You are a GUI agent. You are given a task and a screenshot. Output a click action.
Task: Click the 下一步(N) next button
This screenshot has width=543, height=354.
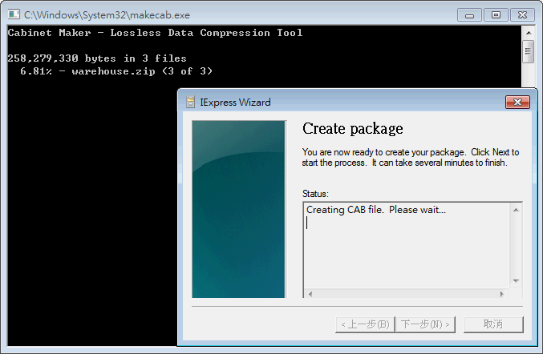coord(425,324)
